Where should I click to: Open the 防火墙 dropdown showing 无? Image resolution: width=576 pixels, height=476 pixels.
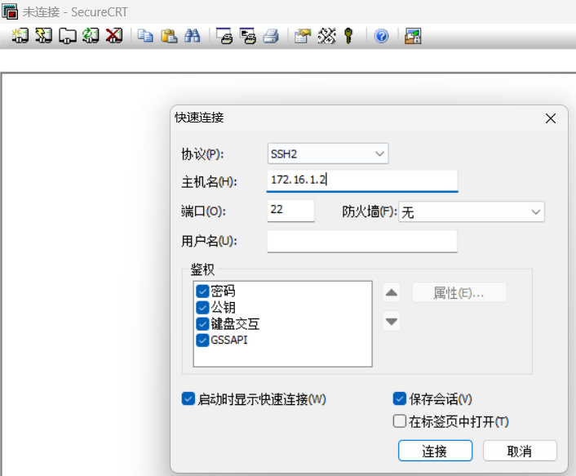pyautogui.click(x=472, y=211)
